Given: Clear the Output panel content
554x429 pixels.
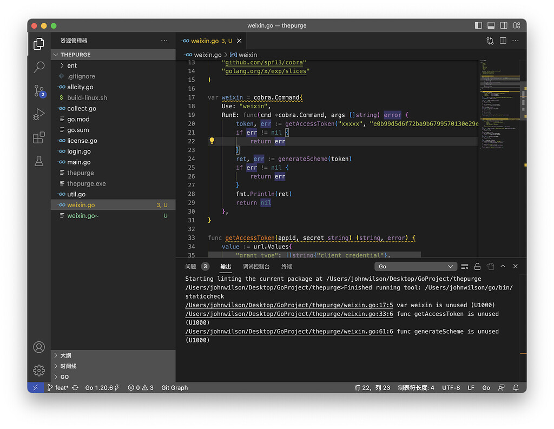Looking at the screenshot, I should click(x=465, y=266).
